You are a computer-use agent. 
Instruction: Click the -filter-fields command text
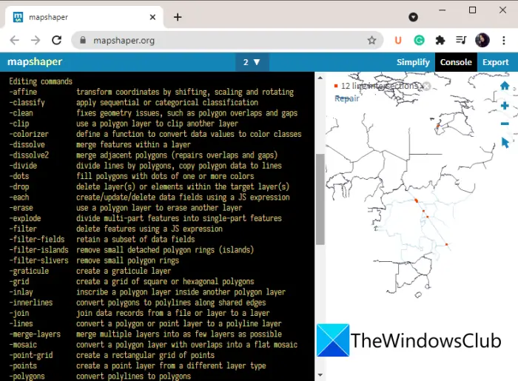pos(37,239)
